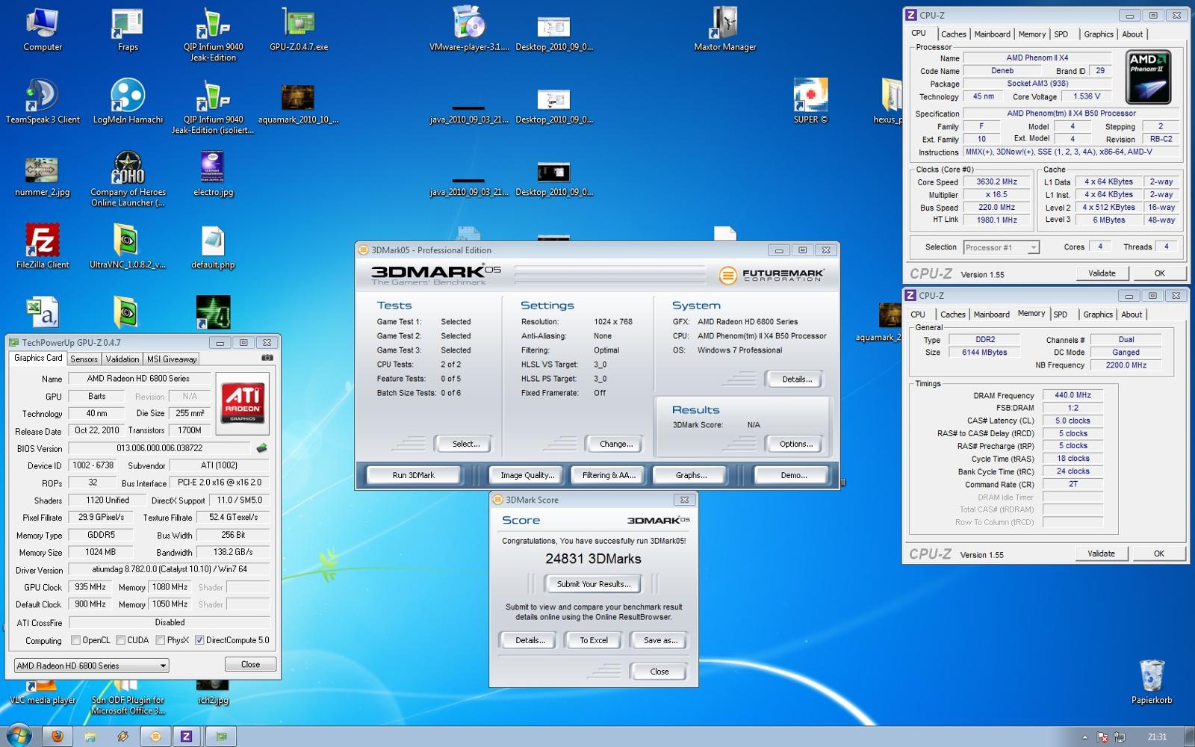Click the Filtering & AA... button
1195x747 pixels.
coord(609,475)
